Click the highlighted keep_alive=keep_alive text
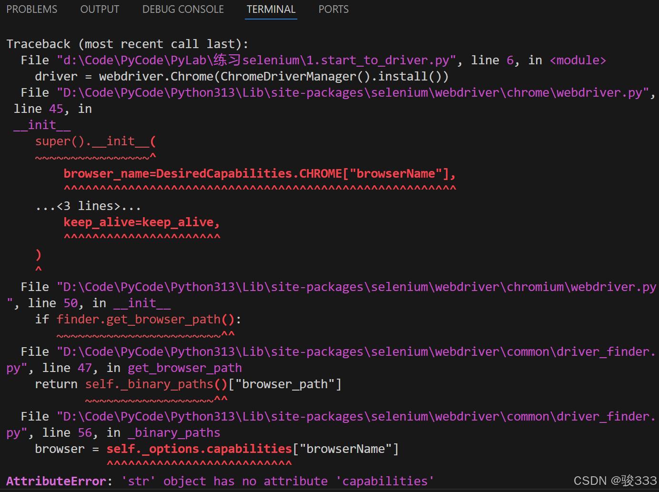Viewport: 659px width, 492px height. pyautogui.click(x=141, y=221)
